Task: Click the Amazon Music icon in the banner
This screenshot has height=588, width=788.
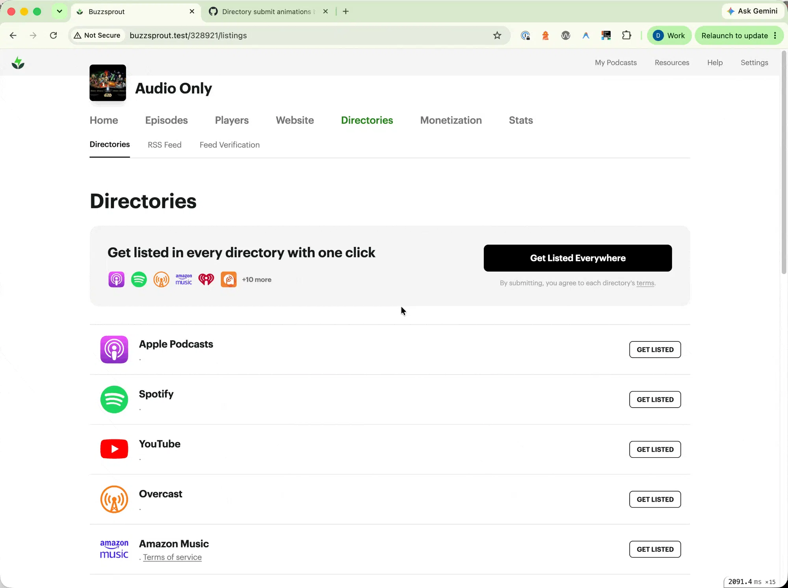Action: 184,279
